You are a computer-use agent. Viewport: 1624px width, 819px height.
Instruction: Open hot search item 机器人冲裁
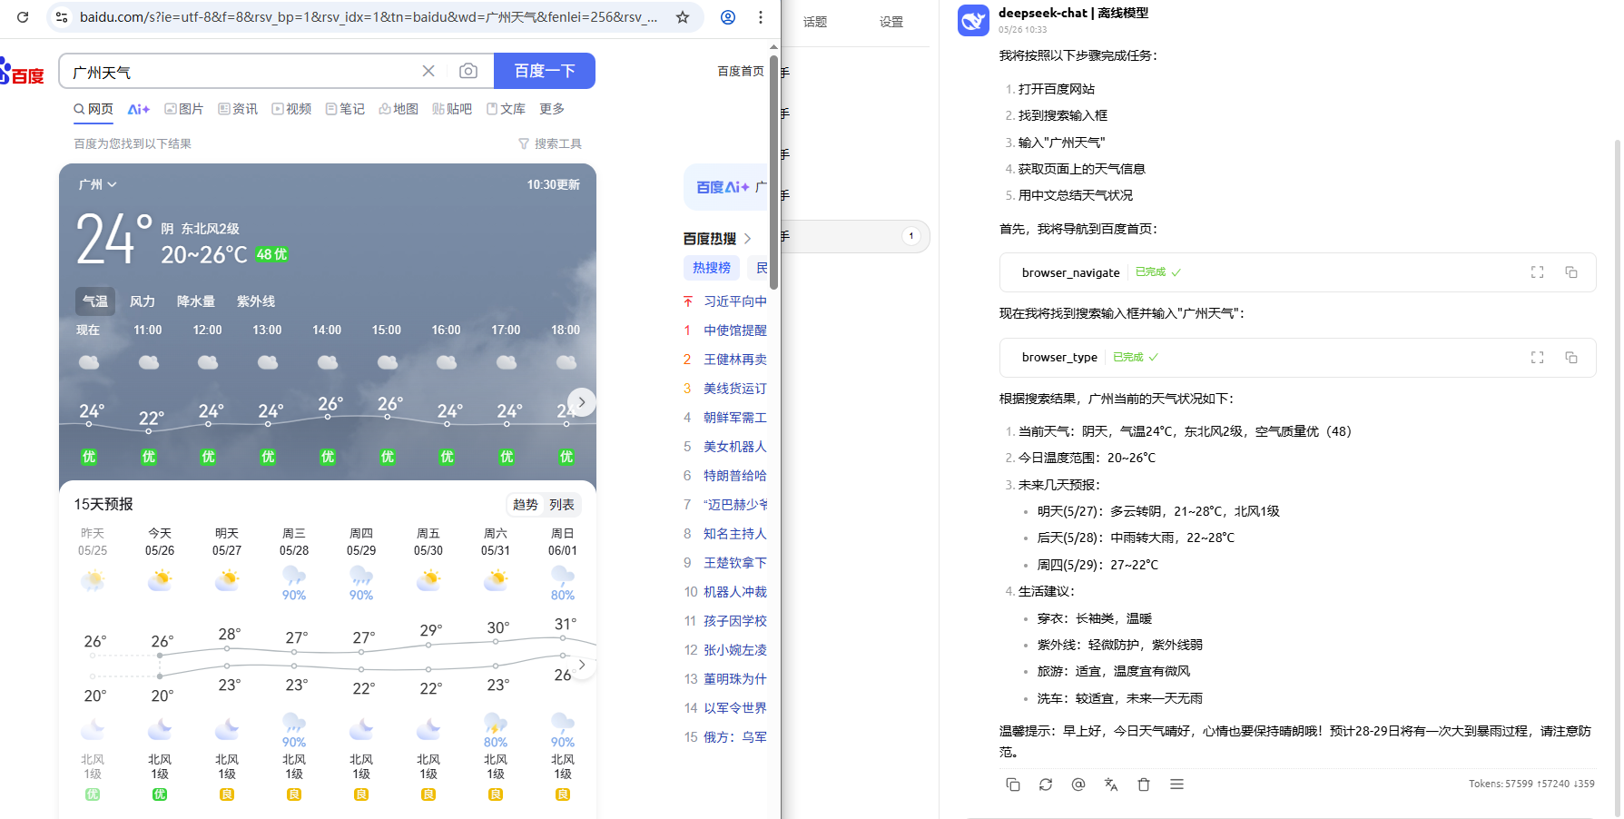tap(735, 592)
